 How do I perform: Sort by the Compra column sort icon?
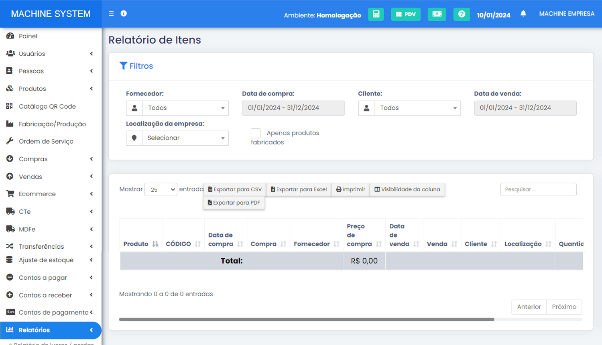[283, 244]
